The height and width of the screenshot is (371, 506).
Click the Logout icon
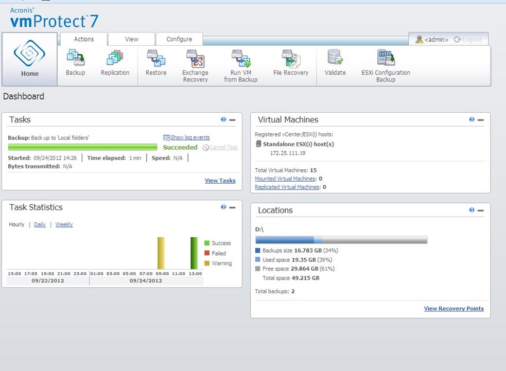(x=457, y=39)
